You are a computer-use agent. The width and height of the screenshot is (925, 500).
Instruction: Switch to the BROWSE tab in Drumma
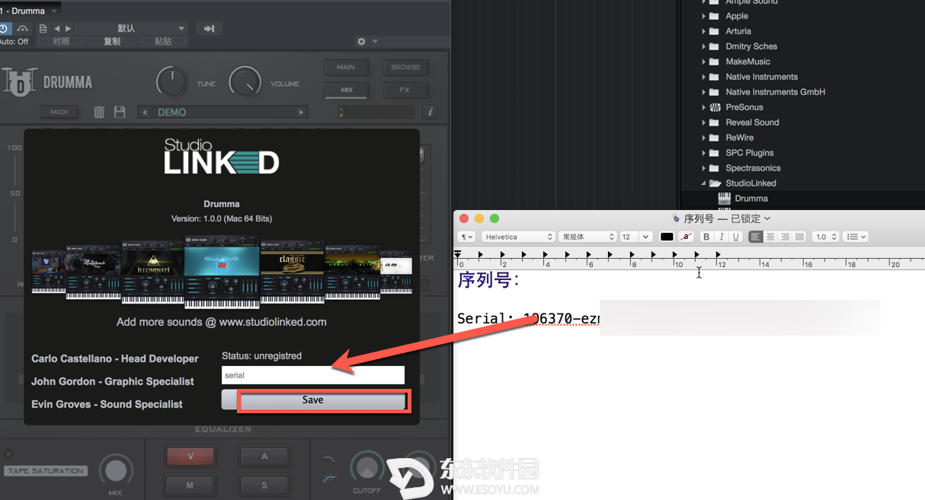pos(405,67)
